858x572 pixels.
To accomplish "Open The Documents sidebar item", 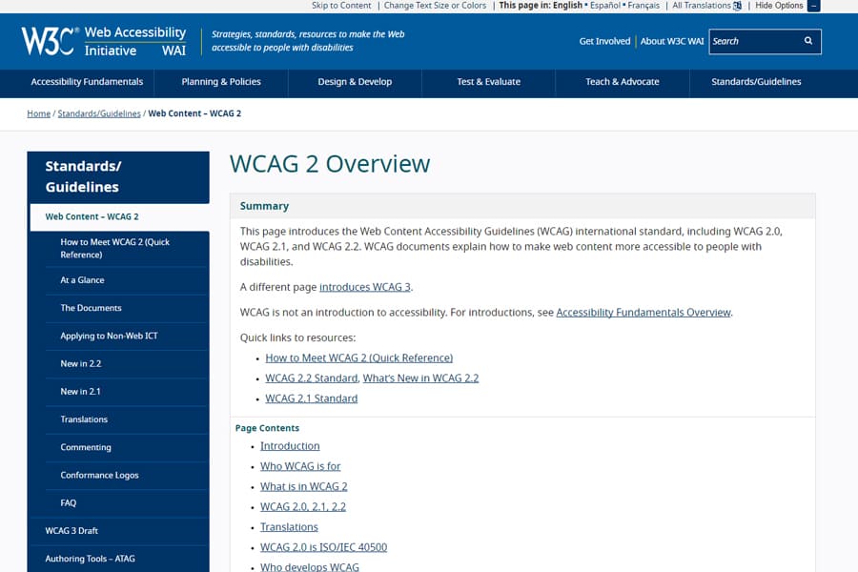I will coord(127,308).
